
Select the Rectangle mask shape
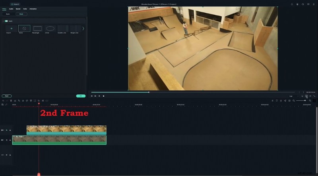[37, 29]
